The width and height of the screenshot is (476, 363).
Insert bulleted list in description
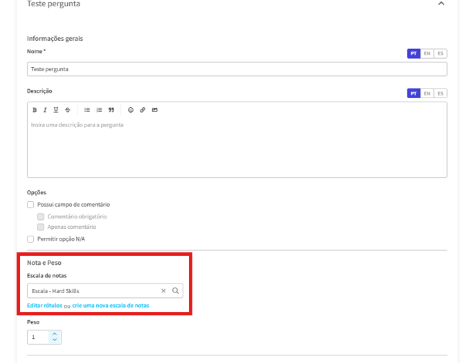coord(87,110)
